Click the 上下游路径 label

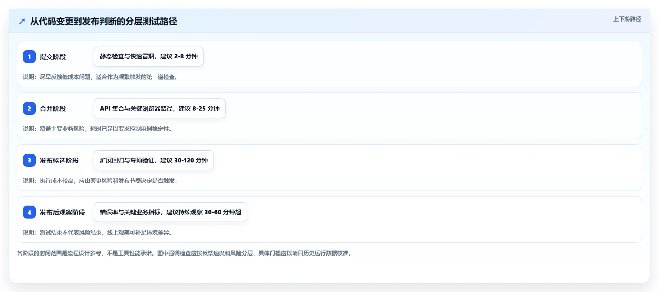627,19
